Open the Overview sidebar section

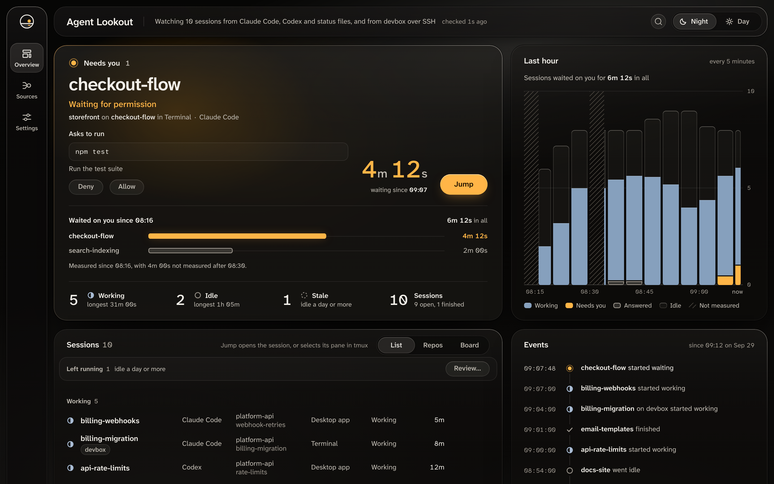coord(27,58)
